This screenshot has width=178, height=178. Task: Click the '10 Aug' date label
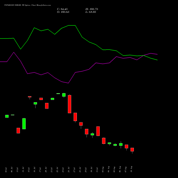pos(131,169)
